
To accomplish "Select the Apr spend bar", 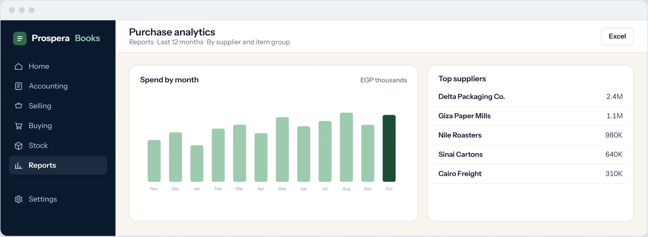I will (x=261, y=157).
